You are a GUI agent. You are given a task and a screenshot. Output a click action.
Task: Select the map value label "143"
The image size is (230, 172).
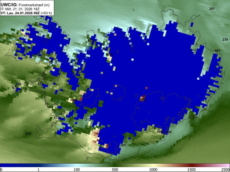tap(193, 50)
